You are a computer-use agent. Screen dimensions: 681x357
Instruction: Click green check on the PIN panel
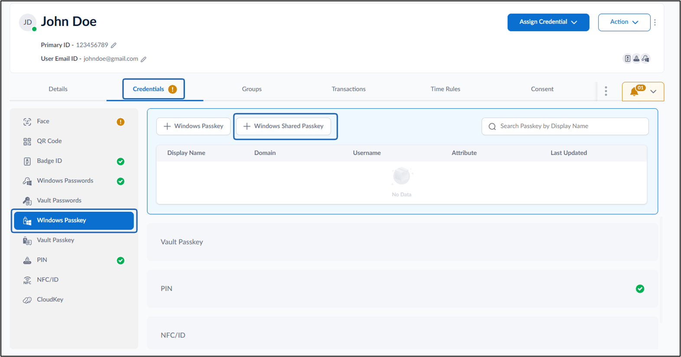pyautogui.click(x=640, y=289)
